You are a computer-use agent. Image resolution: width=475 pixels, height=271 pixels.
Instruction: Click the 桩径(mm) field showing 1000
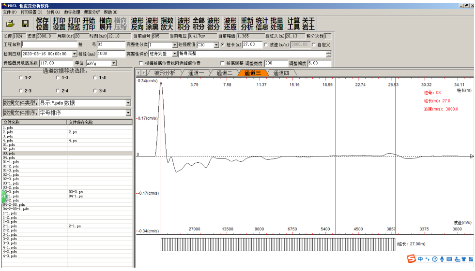(x=111, y=54)
